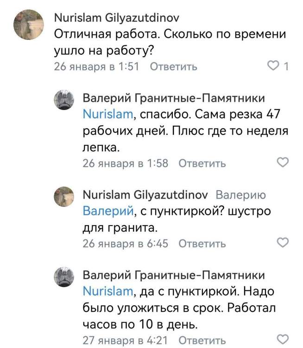Reply to the 26 января в 1:58 comment

point(202,163)
